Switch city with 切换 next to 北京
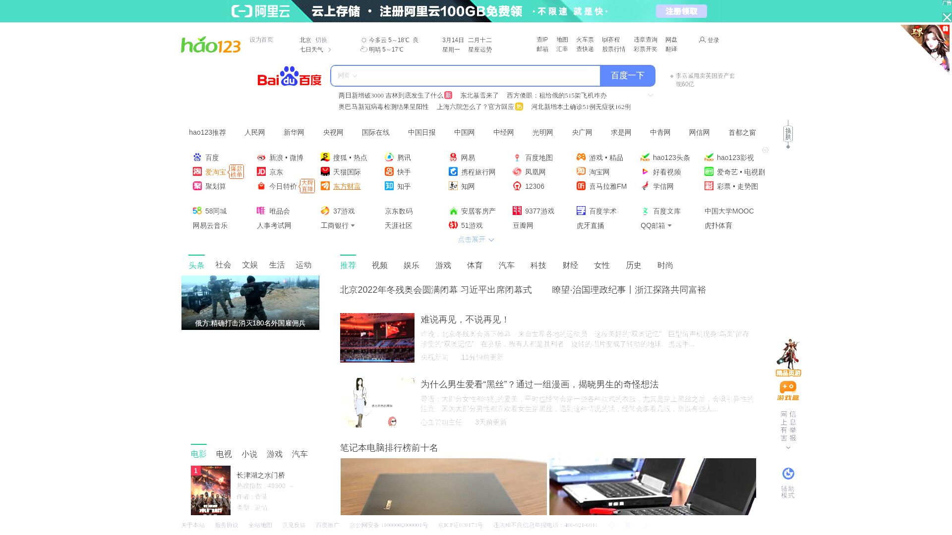The image size is (952, 535). point(321,40)
